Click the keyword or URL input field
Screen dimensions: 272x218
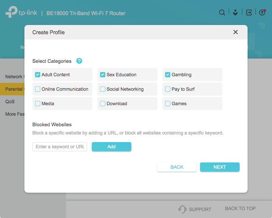59,147
